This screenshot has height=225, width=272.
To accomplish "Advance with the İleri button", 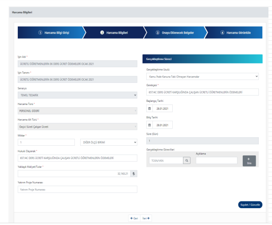I will pos(146,218).
